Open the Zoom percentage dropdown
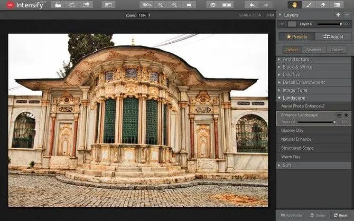Viewport: 354px width, 221px height. point(150,15)
